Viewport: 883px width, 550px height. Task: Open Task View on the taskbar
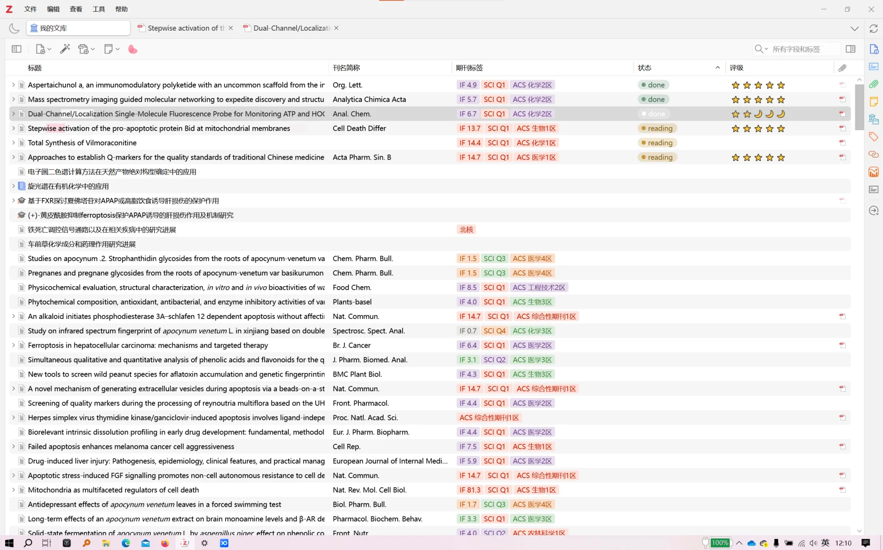pos(47,543)
